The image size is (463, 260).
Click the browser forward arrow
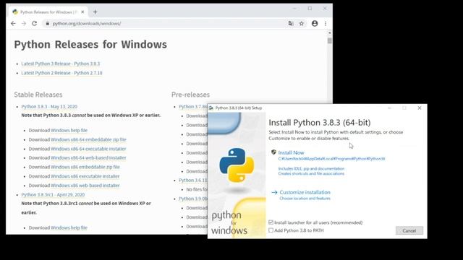click(24, 23)
